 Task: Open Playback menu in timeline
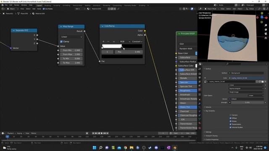(11, 133)
